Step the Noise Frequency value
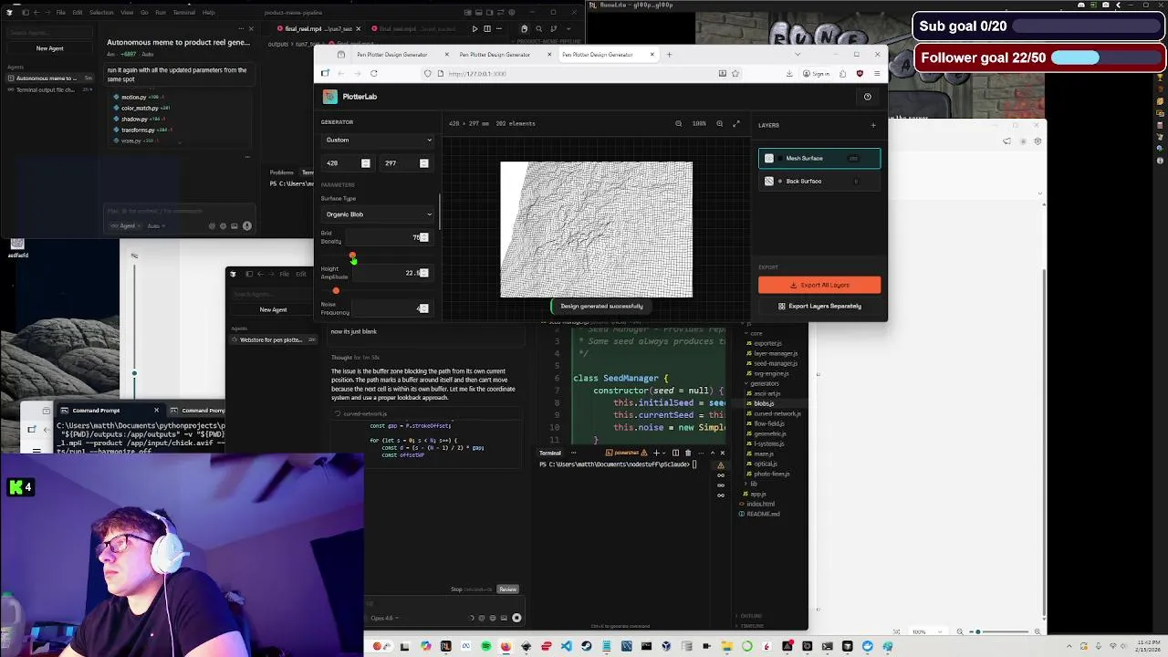This screenshot has height=657, width=1168. (423, 308)
